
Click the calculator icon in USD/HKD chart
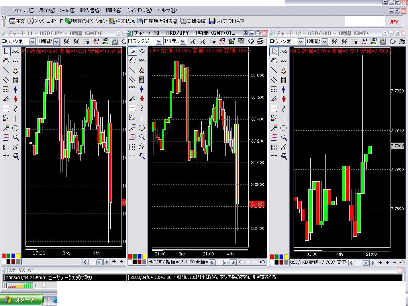click(x=284, y=80)
